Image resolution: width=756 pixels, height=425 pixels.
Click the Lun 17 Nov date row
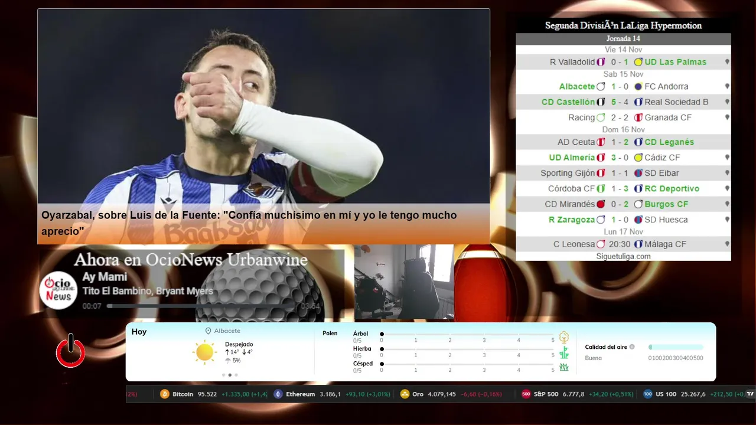(x=623, y=232)
